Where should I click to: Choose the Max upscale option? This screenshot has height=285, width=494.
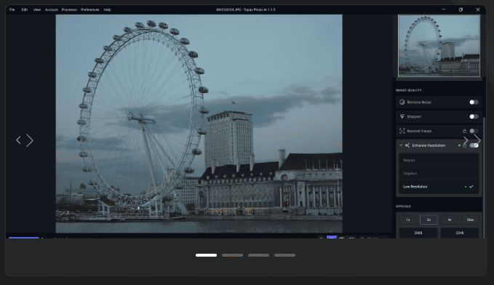(471, 220)
